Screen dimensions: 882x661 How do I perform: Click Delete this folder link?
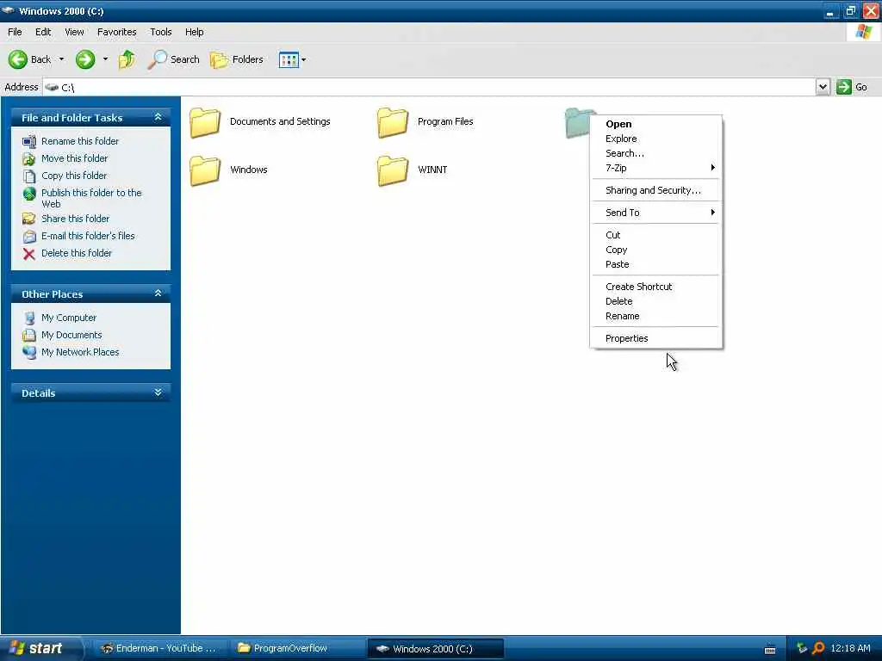(x=77, y=253)
